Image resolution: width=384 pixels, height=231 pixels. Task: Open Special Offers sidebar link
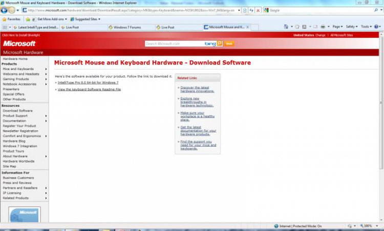point(13,95)
